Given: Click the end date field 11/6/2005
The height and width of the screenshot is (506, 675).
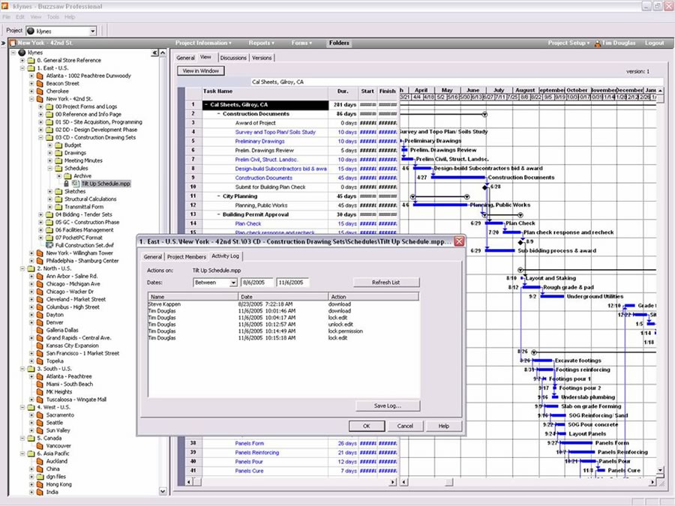Looking at the screenshot, I should point(292,283).
